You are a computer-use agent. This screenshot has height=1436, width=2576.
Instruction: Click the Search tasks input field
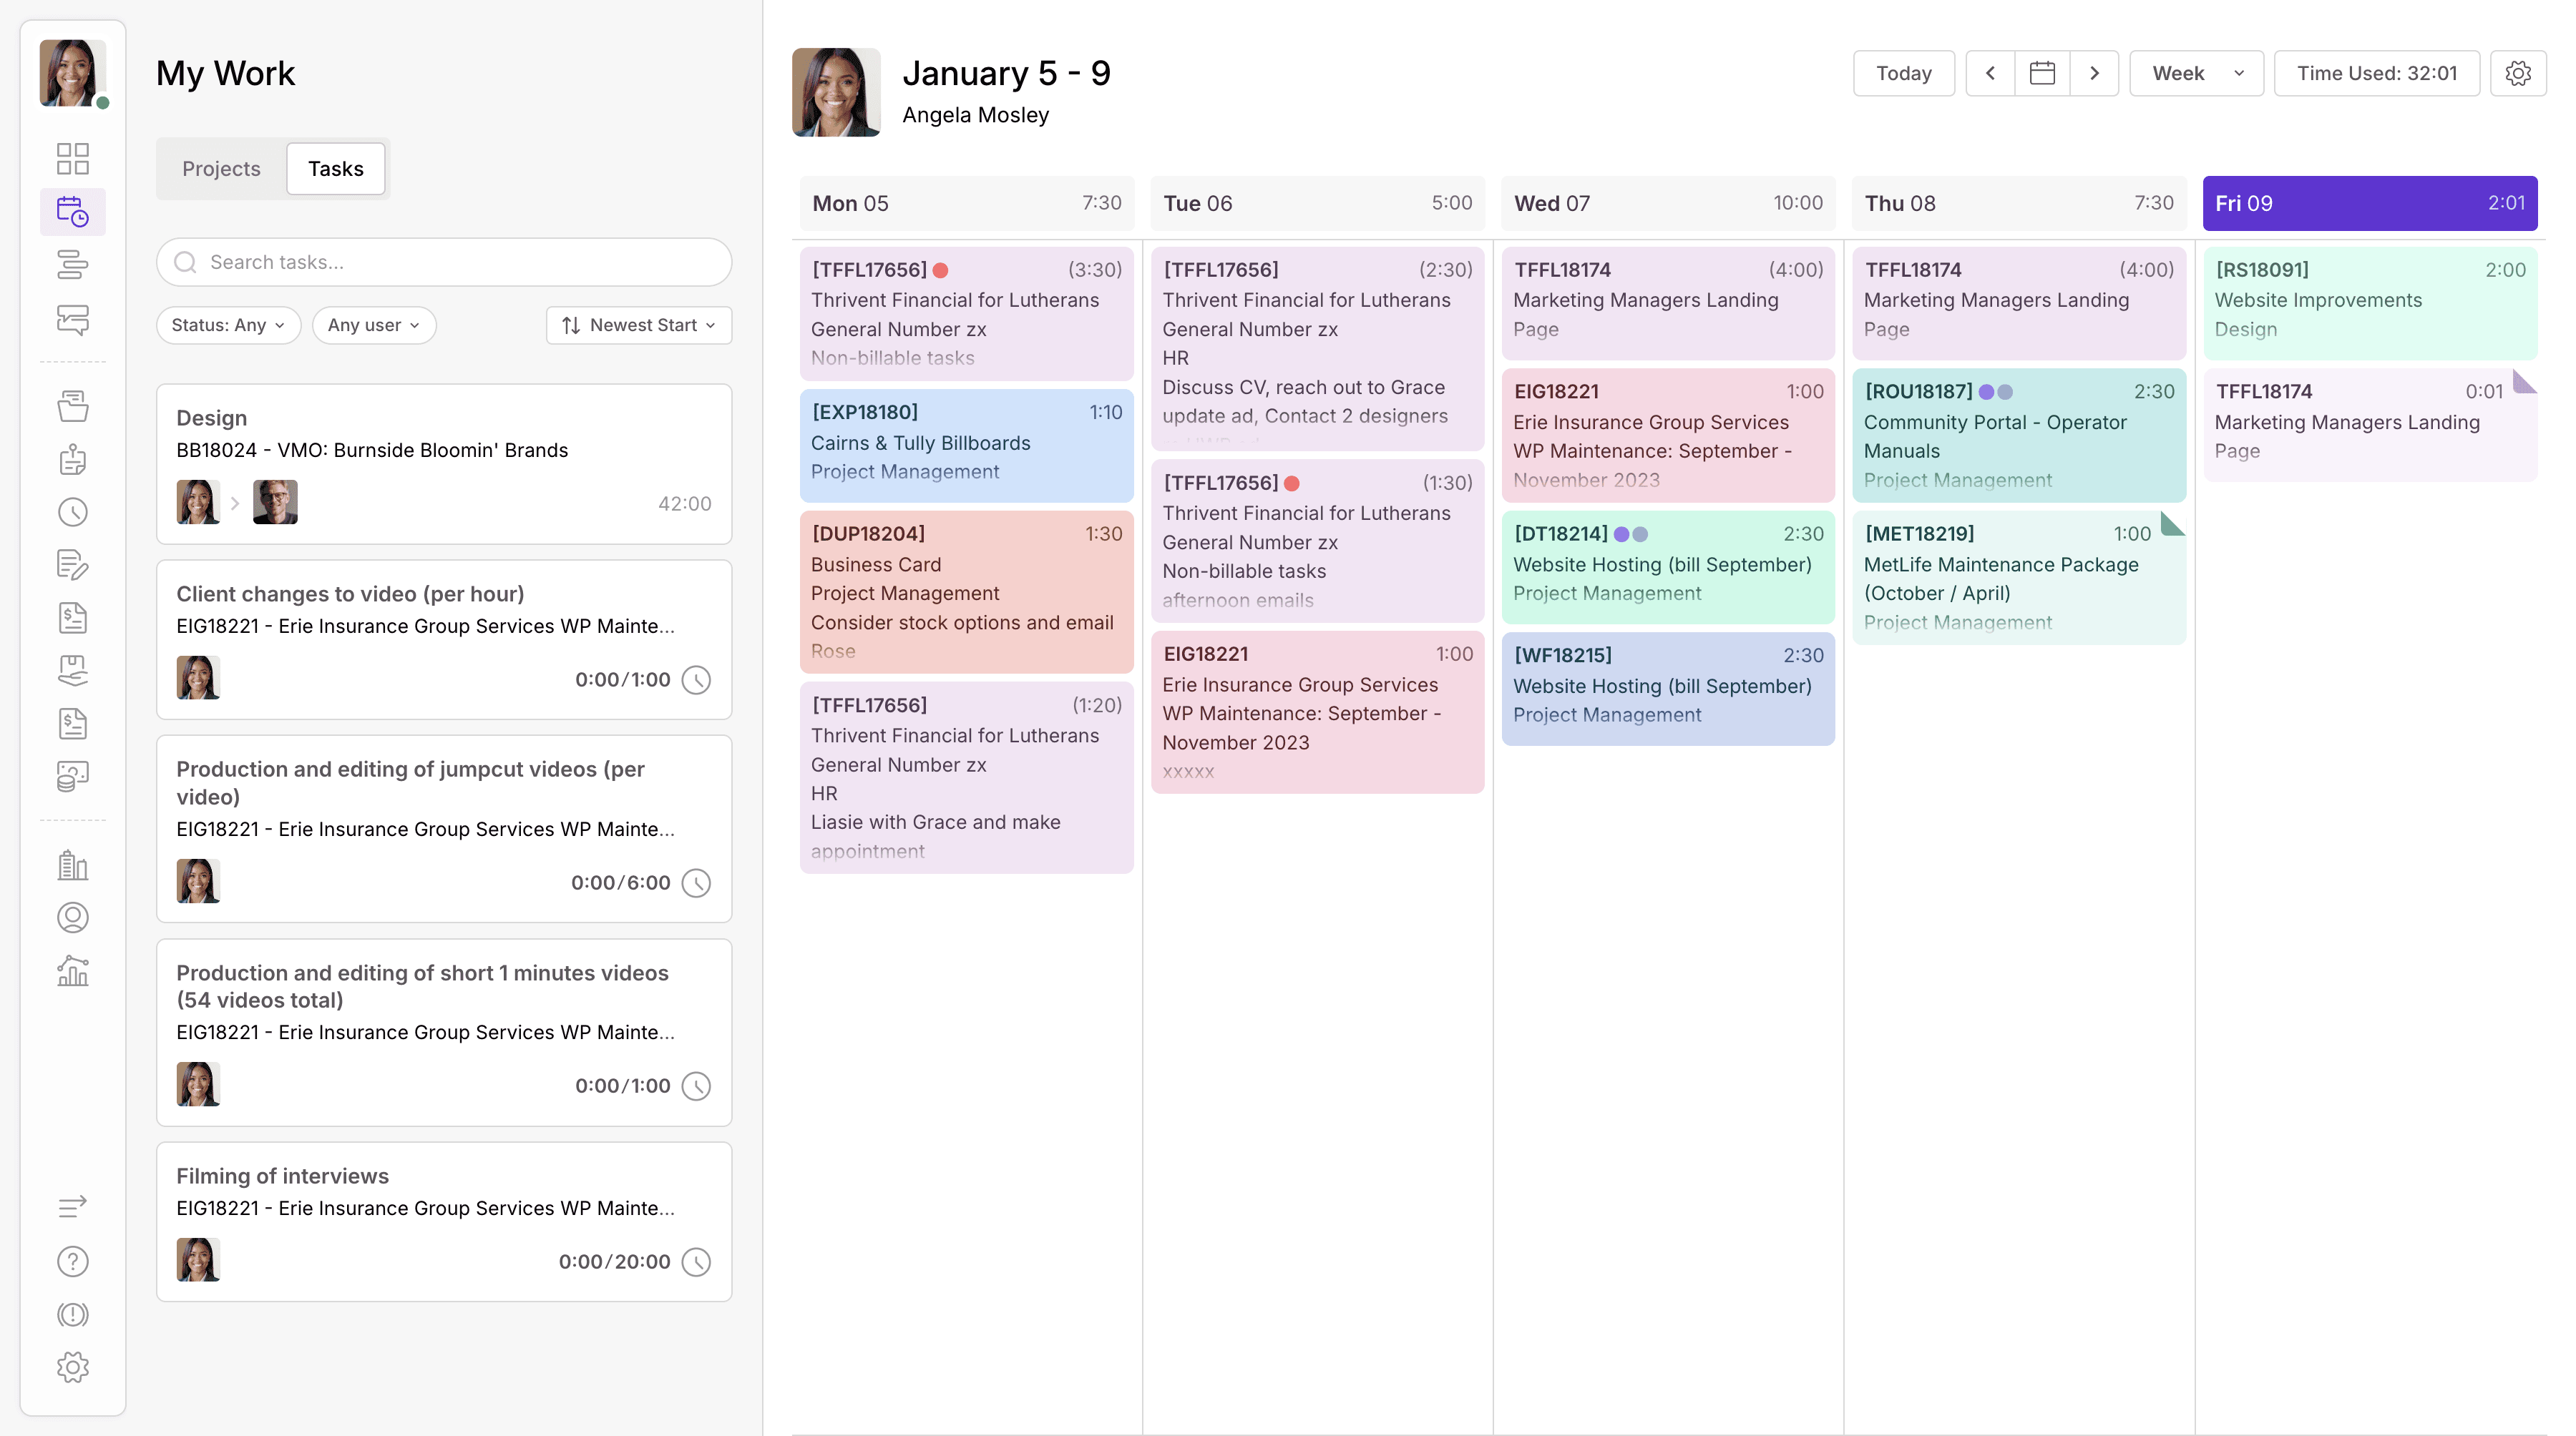coord(444,262)
